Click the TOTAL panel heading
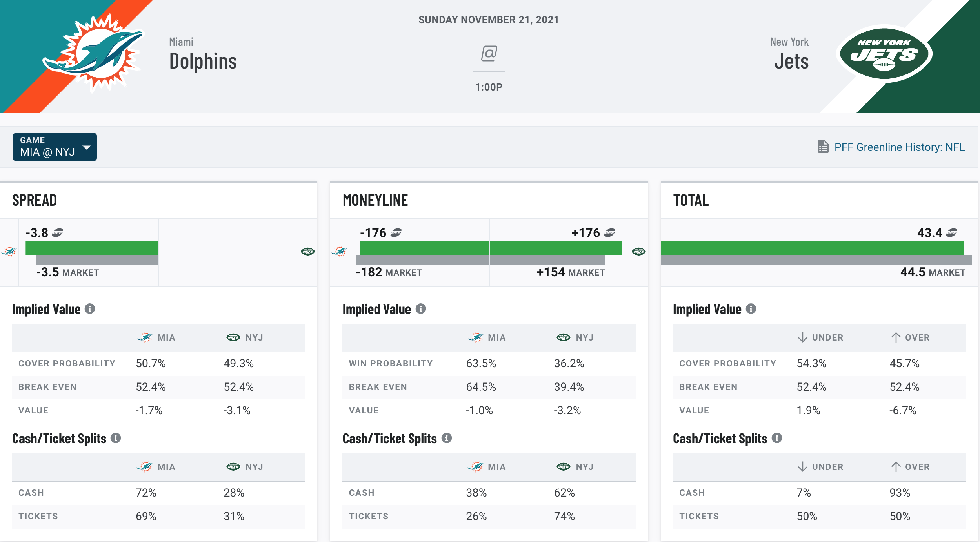Image resolution: width=980 pixels, height=542 pixels. (691, 200)
